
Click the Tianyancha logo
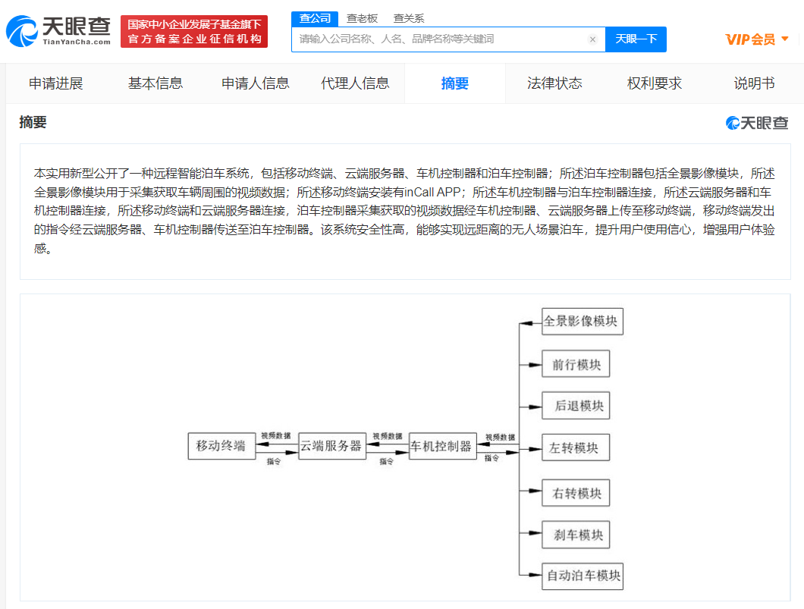tap(57, 31)
